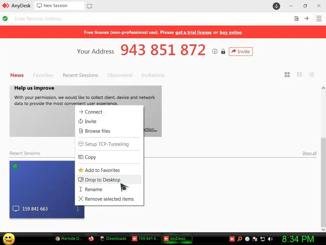Open the Invitations tab
This screenshot has height=245, width=326.
coord(153,75)
